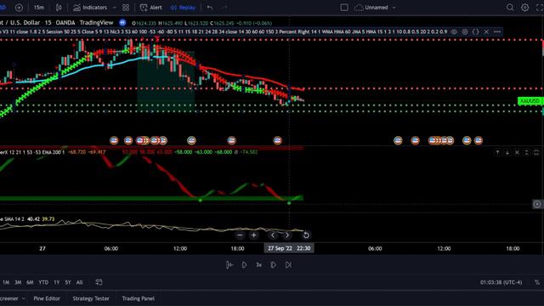Image resolution: width=544 pixels, height=306 pixels.
Task: Click the SMA 14 2 indicator legend
Action: (27, 219)
